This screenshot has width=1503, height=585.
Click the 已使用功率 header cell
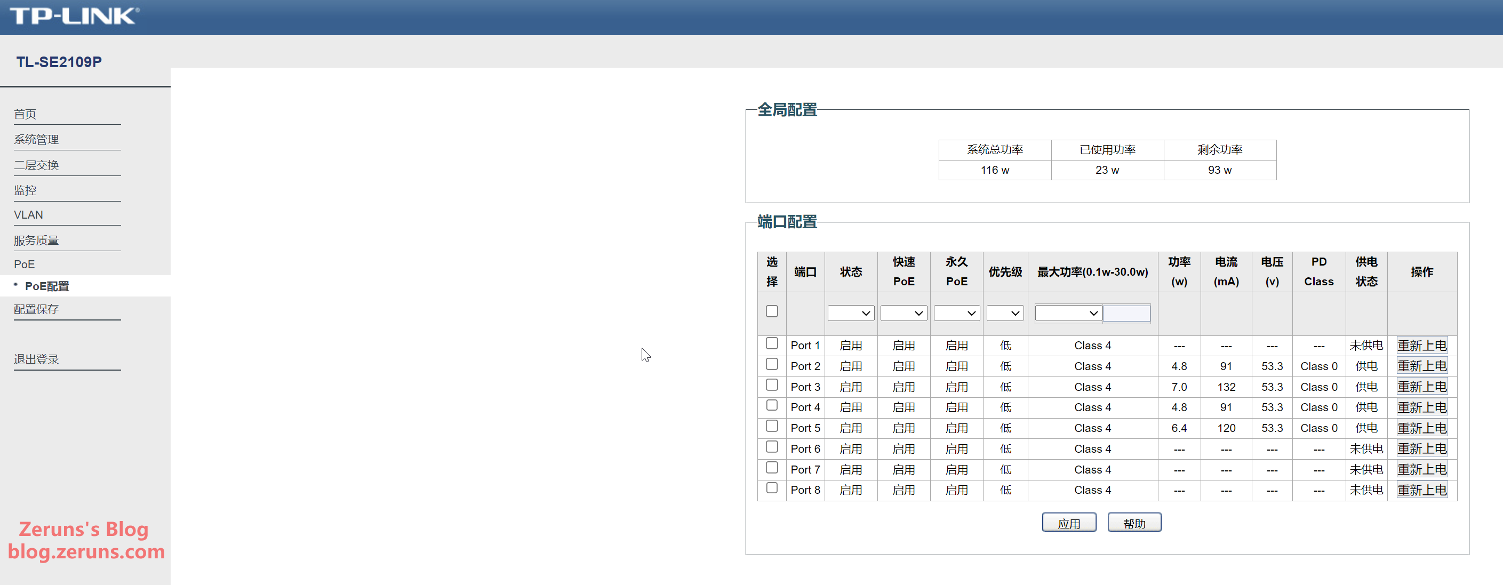tap(1107, 150)
